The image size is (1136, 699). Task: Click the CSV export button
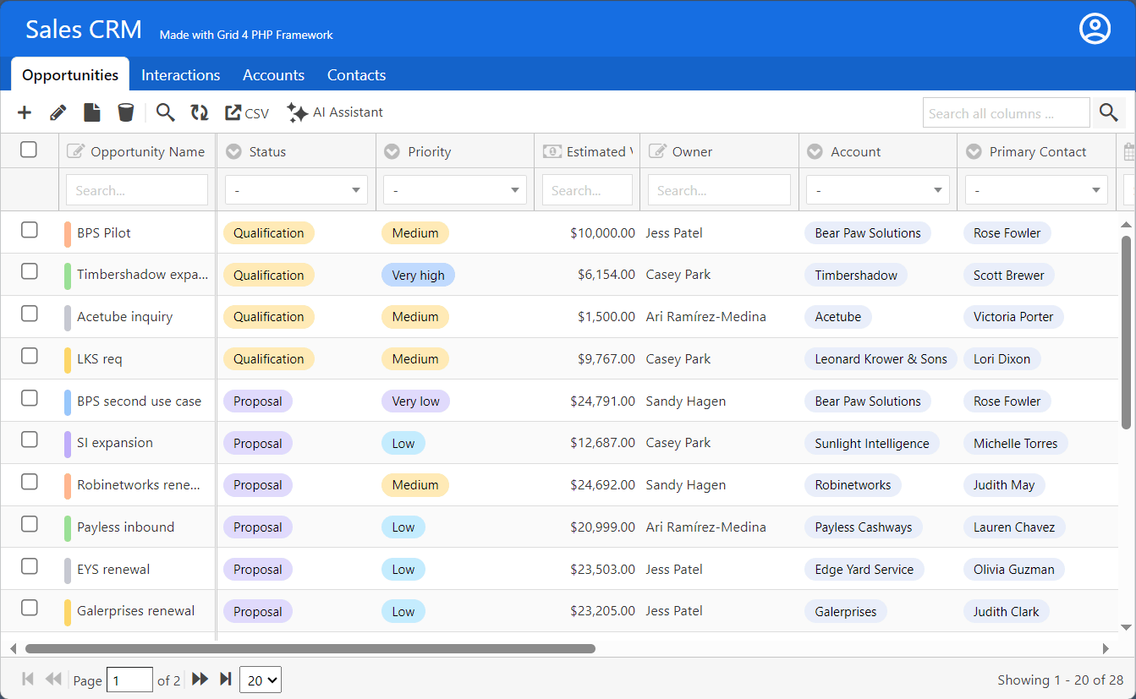(x=247, y=112)
